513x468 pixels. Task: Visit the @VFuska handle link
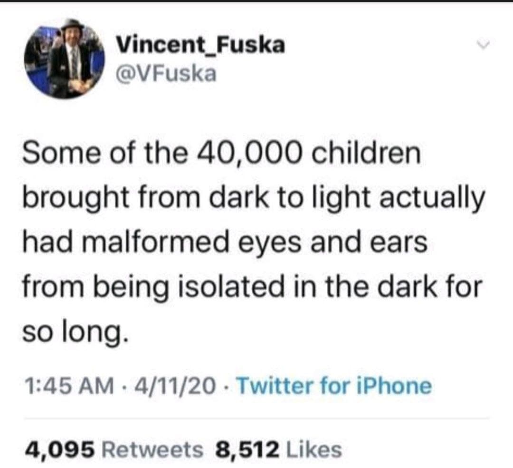pyautogui.click(x=167, y=73)
